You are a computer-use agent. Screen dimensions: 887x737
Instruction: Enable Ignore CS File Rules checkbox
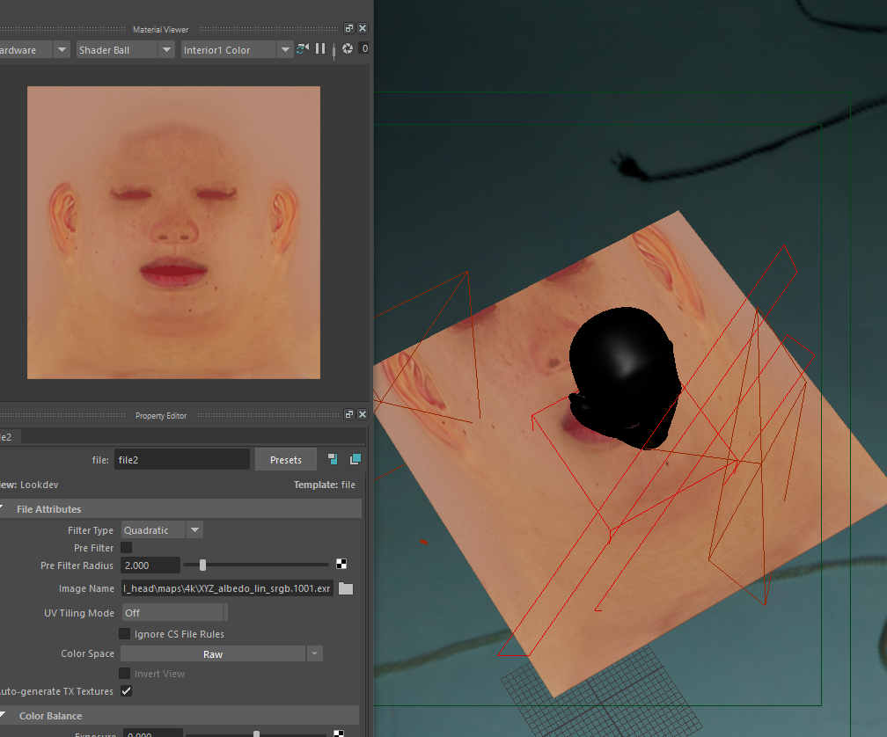coord(125,634)
